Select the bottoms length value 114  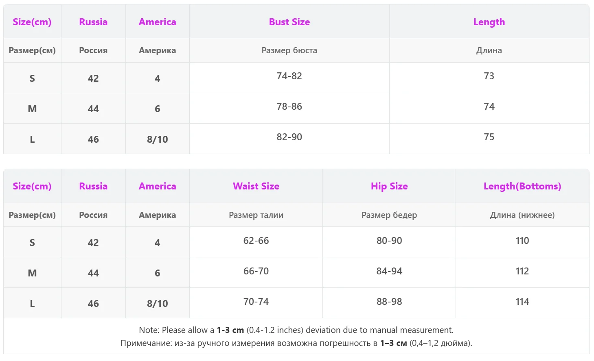pos(522,302)
